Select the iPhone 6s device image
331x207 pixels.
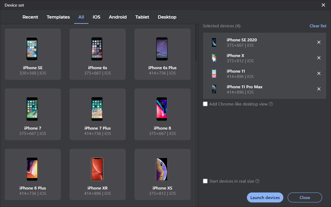(97, 49)
